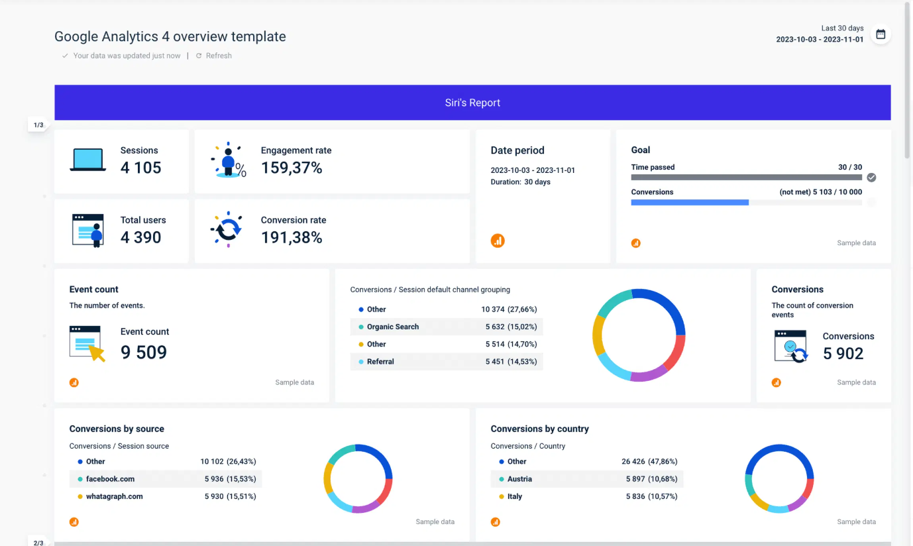
Task: Click the Engagement rate value 159,37%
Action: coord(292,168)
